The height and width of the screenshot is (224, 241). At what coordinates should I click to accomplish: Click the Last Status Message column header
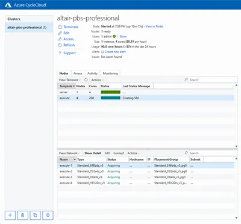point(137,86)
